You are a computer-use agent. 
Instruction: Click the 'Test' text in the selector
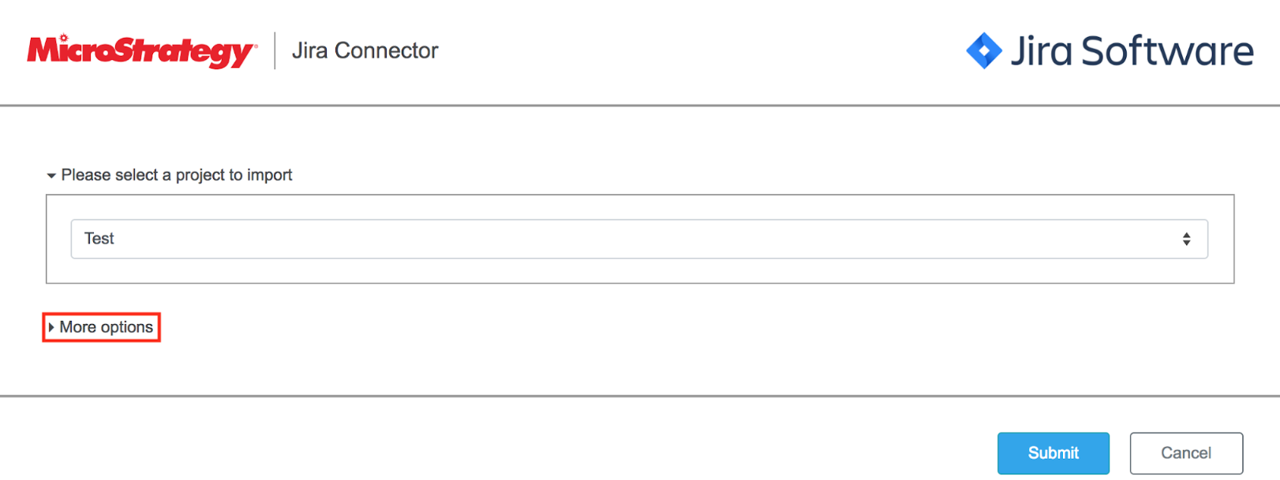click(x=99, y=239)
